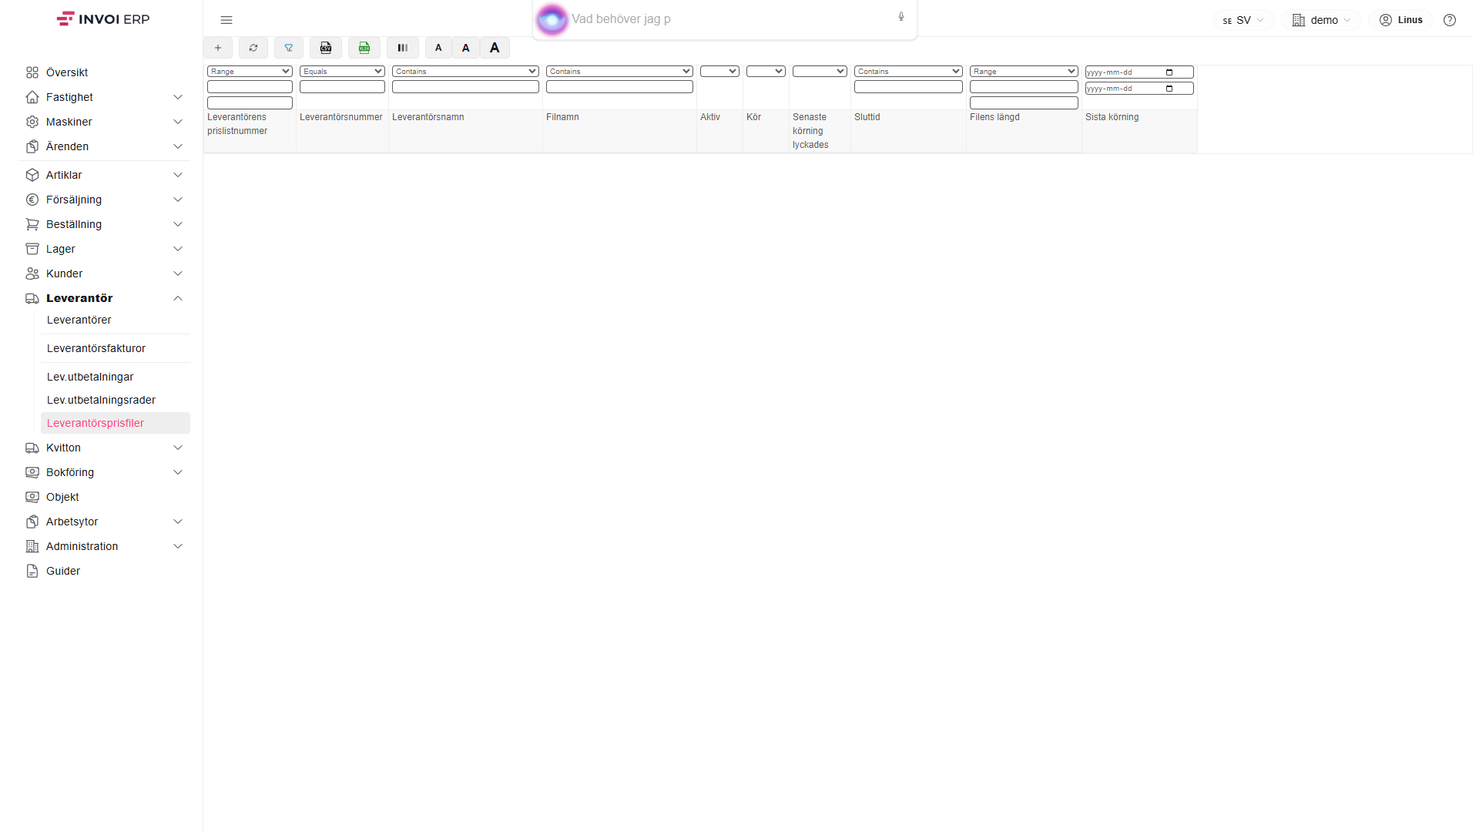The image size is (1479, 832).
Task: Select the largest font size A
Action: (x=495, y=48)
